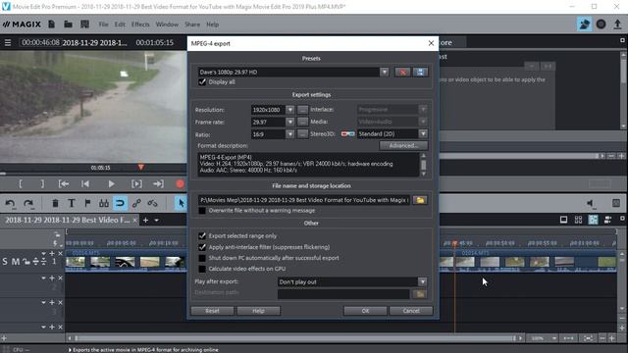Click the ungroup objects icon
The width and height of the screenshot is (628, 353).
point(153,203)
